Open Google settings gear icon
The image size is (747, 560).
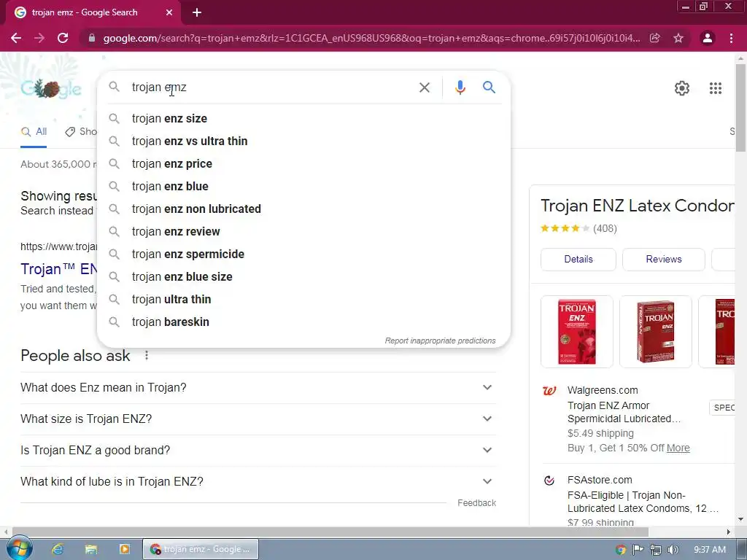(682, 88)
